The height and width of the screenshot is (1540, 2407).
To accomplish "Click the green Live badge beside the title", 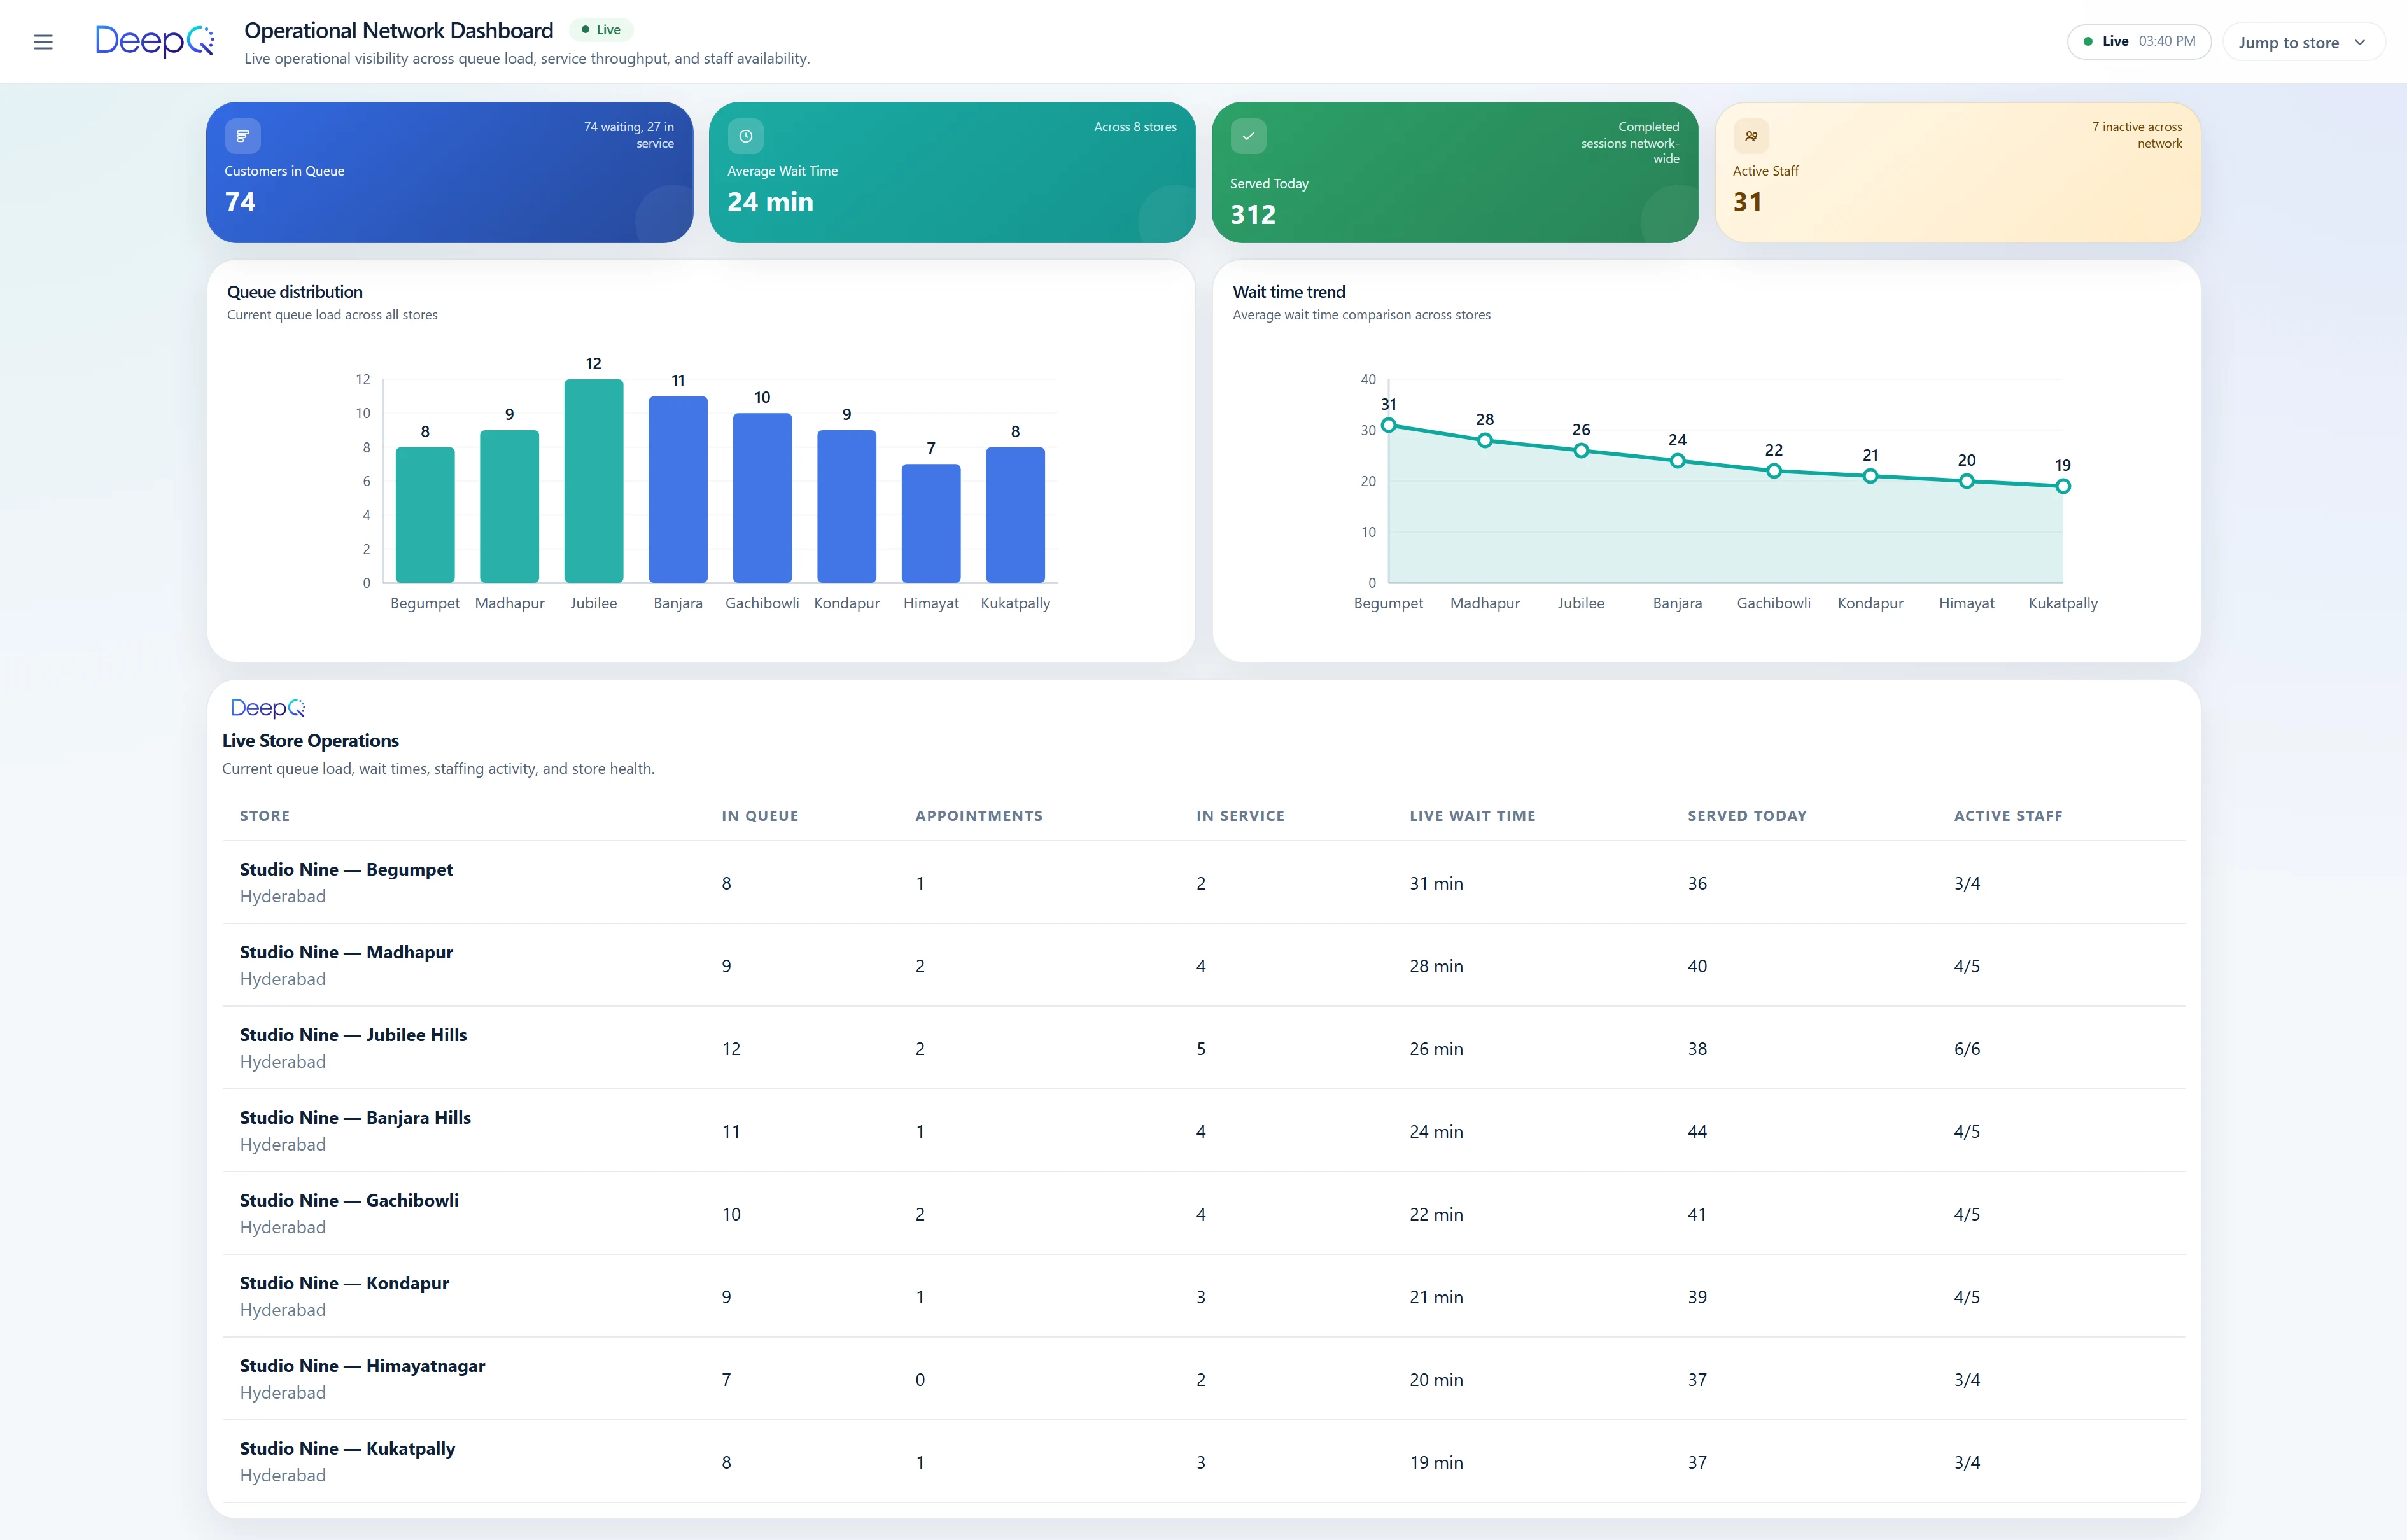I will point(601,30).
